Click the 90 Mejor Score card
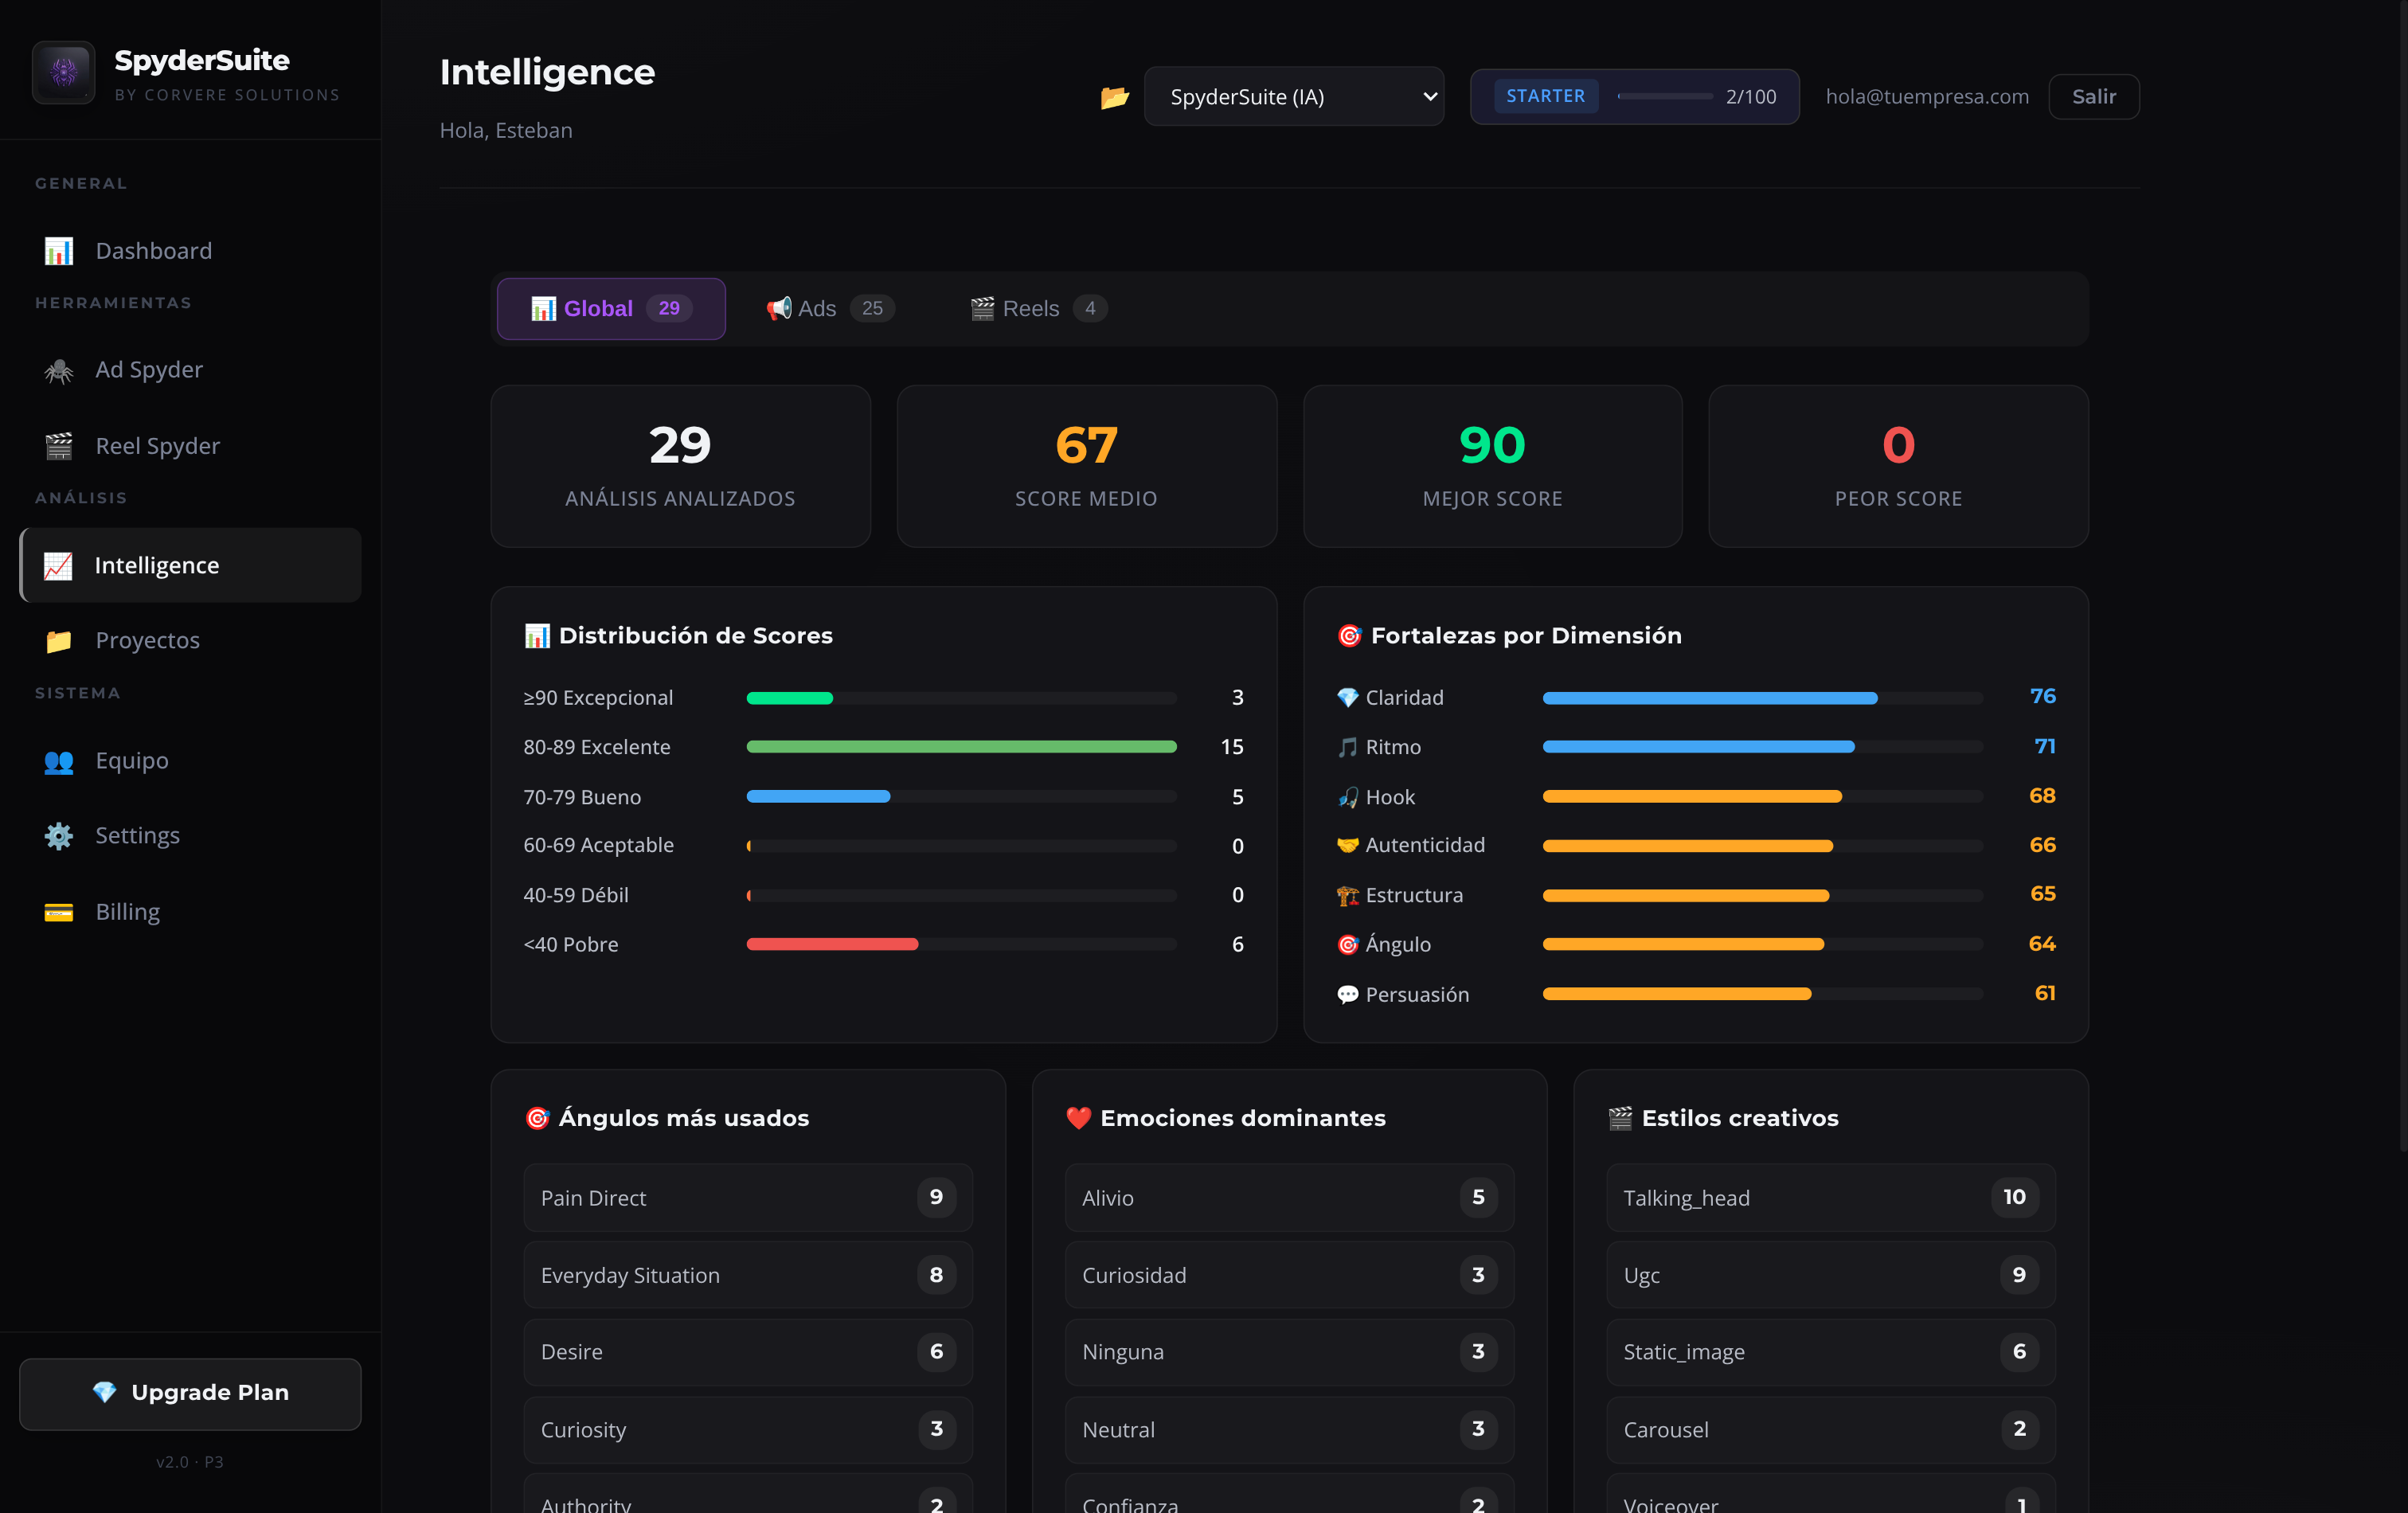 pyautogui.click(x=1493, y=467)
